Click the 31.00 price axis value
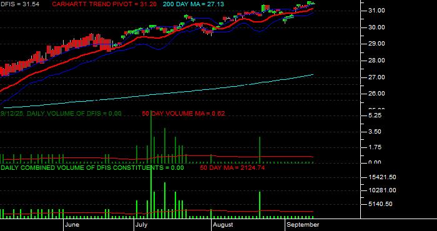Image resolution: width=437 pixels, height=231 pixels. pos(377,11)
